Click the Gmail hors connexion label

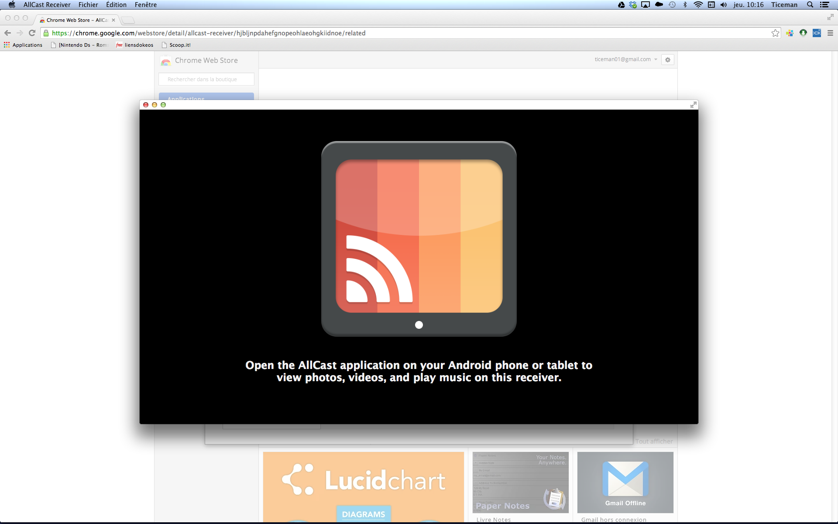[x=614, y=520]
